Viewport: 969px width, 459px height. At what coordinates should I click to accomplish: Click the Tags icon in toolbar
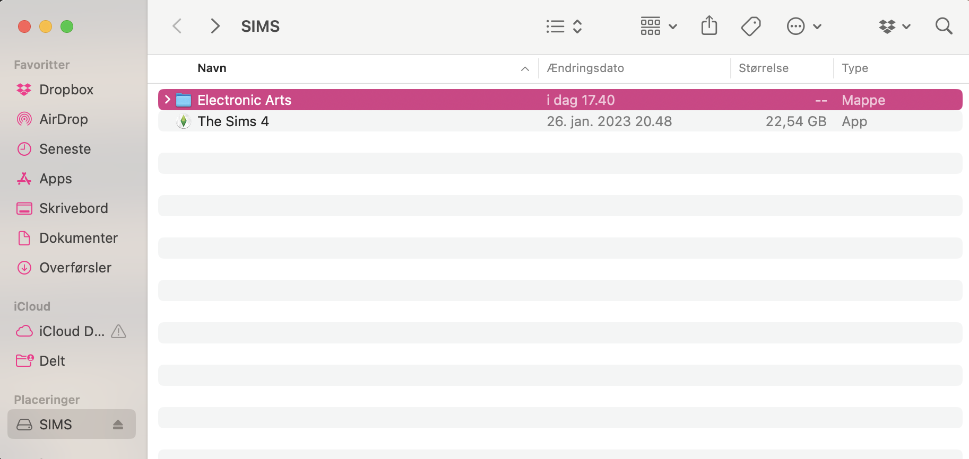[750, 26]
